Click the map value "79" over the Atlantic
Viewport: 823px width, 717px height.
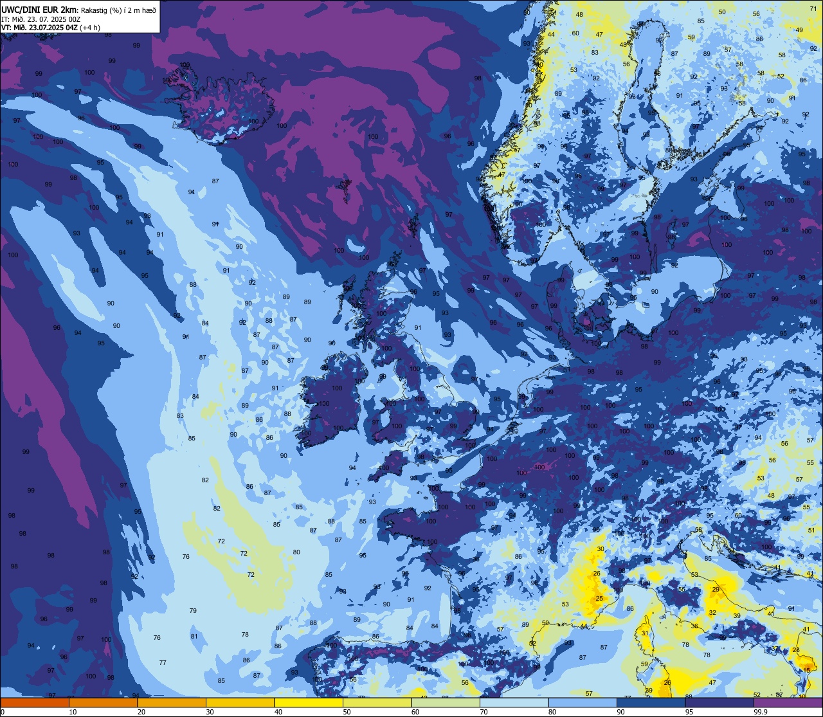193,610
